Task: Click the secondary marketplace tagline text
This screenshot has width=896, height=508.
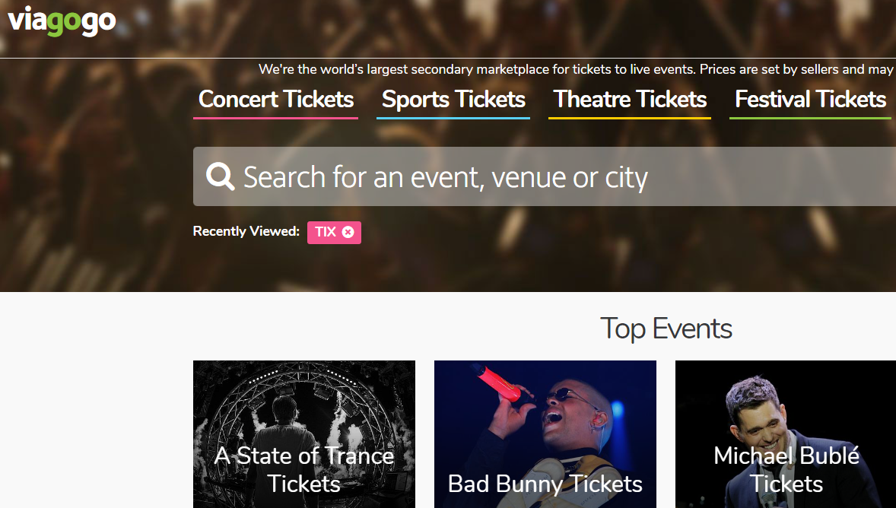Action: (x=576, y=69)
